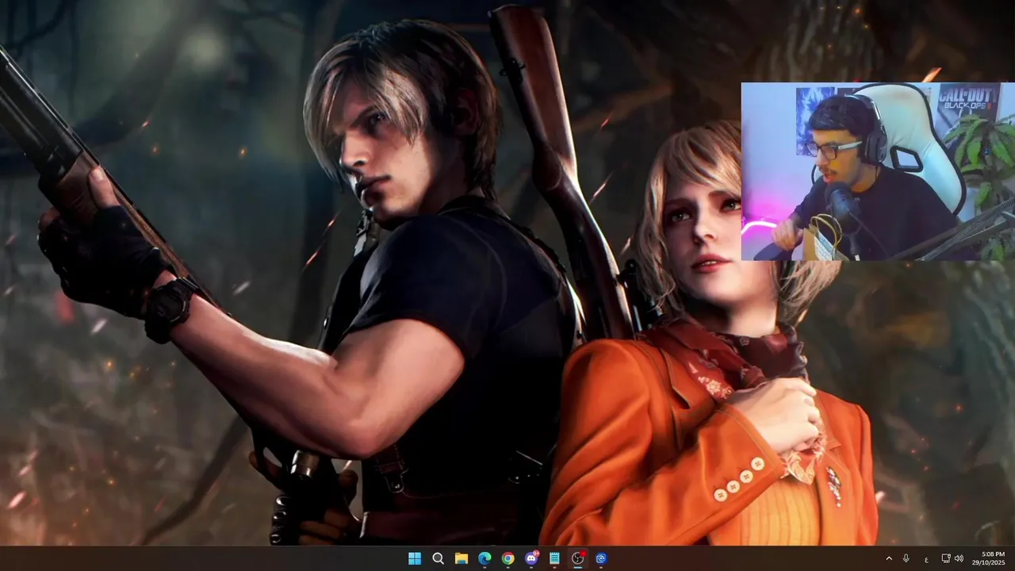
Task: Click the microphone tray icon
Action: (x=906, y=558)
